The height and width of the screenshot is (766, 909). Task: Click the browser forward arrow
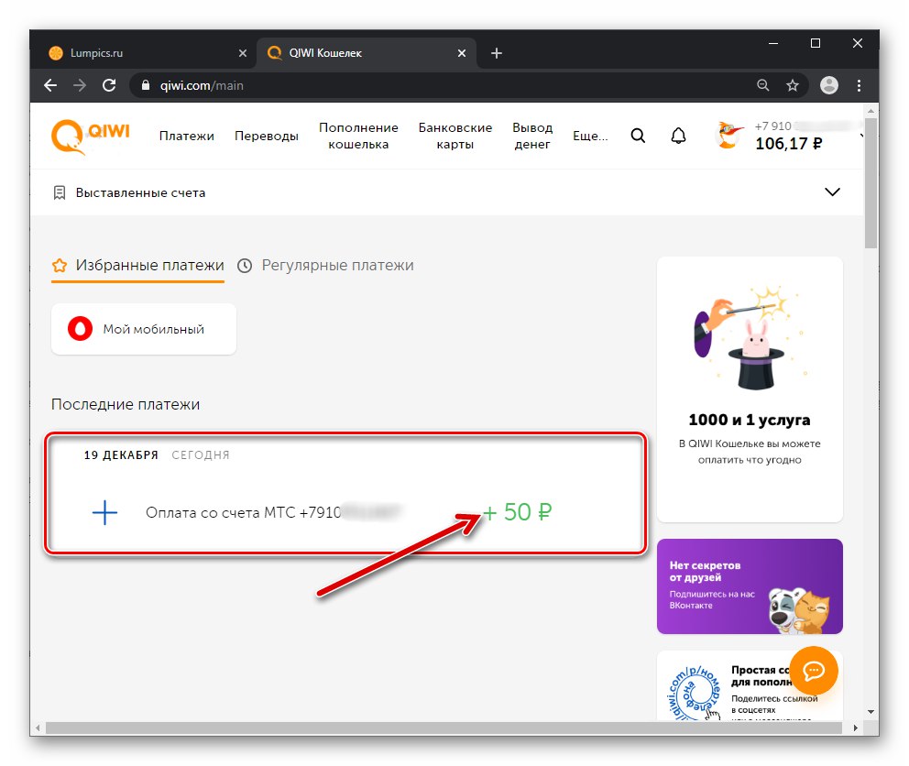pos(80,85)
